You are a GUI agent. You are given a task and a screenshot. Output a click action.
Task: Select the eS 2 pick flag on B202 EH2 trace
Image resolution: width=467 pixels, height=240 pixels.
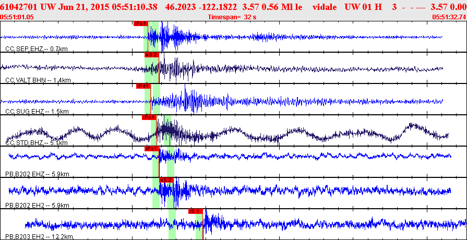click(x=166, y=180)
